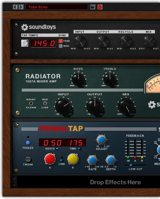
Task: Click the yellow B feedback fader
Action: pyautogui.click(x=142, y=158)
